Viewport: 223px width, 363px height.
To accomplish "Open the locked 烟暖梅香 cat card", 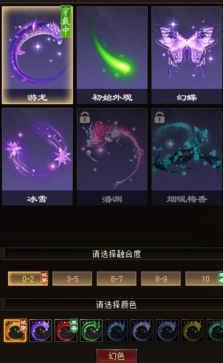I will click(187, 157).
